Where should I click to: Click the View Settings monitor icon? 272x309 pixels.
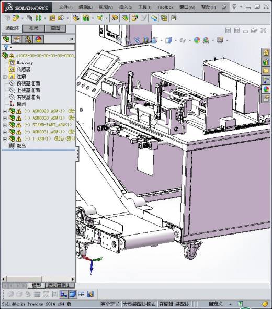220,40
